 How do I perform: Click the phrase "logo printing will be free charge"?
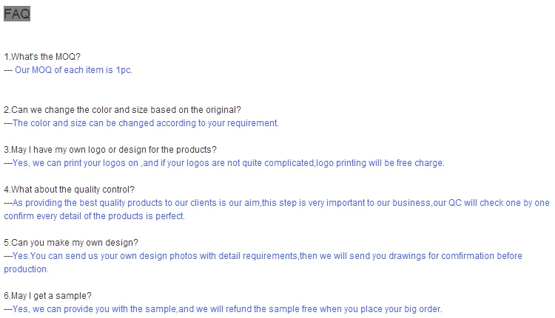click(x=380, y=163)
